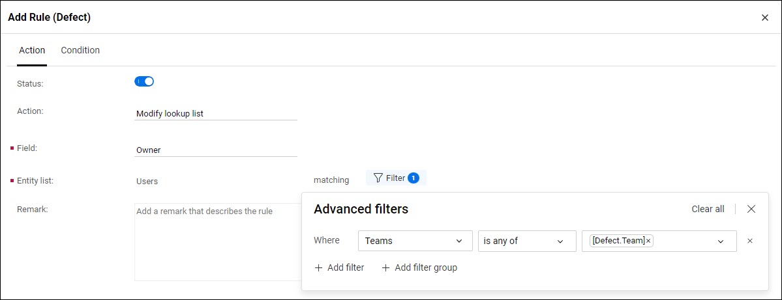Add a filter group

click(419, 267)
